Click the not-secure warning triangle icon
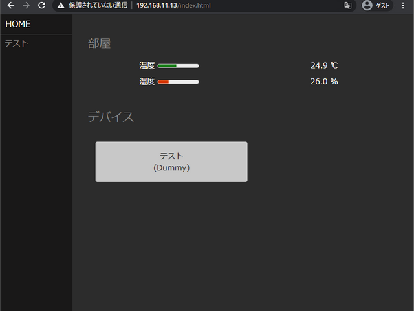 (x=61, y=6)
